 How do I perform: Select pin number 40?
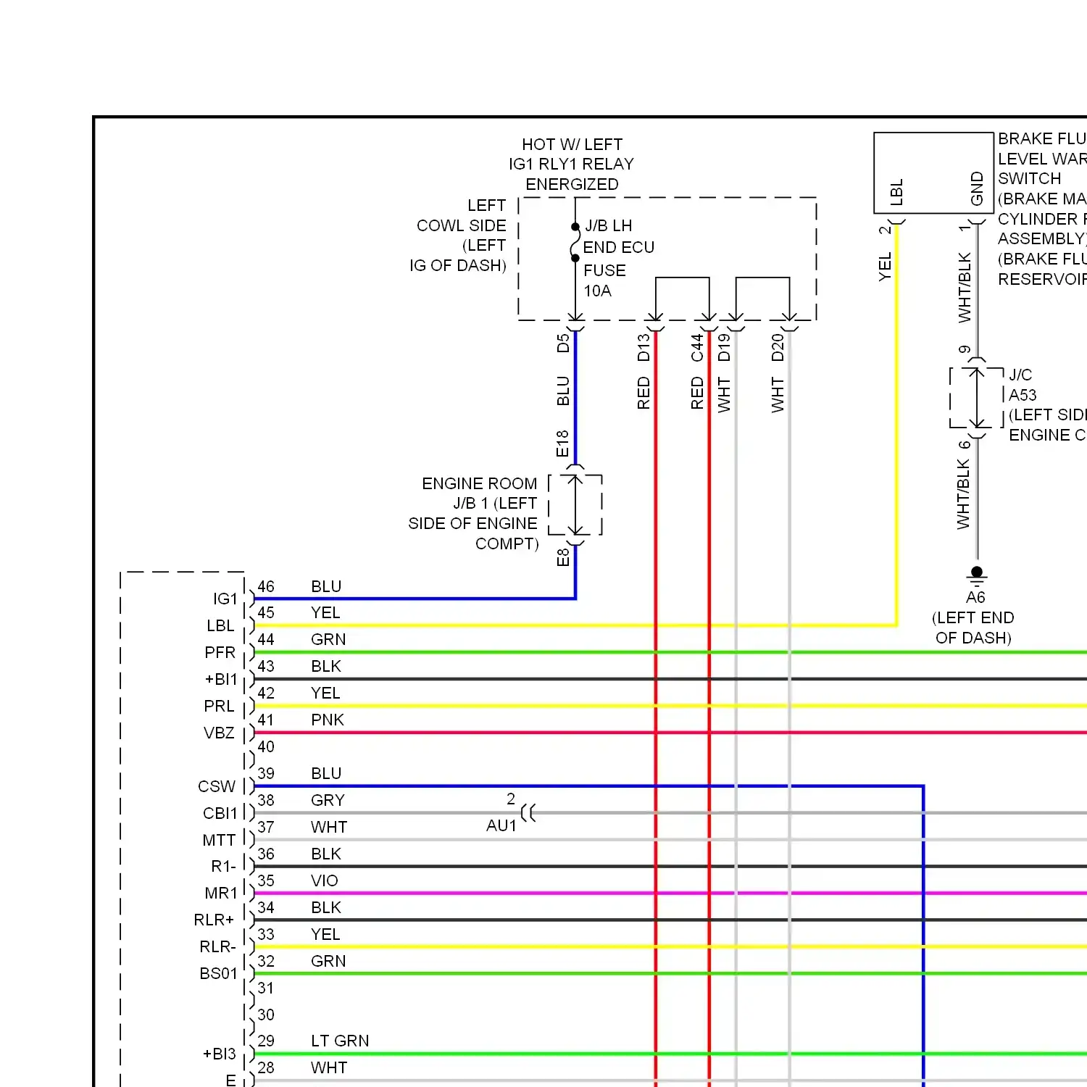coord(266,746)
